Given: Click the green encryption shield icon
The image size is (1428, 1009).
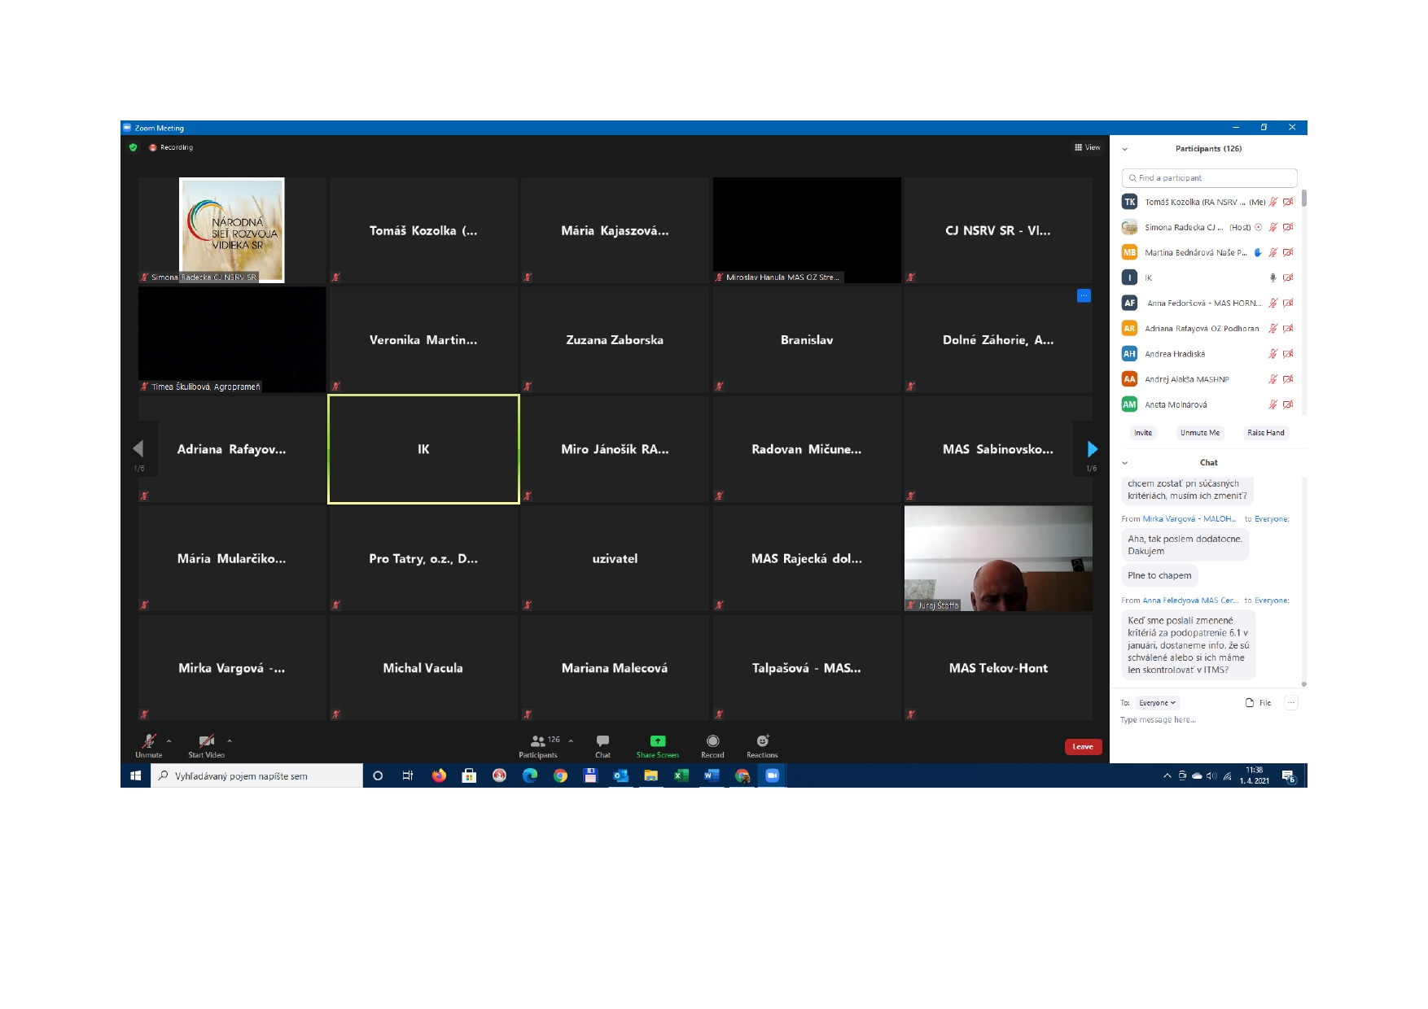Looking at the screenshot, I should click(x=133, y=147).
